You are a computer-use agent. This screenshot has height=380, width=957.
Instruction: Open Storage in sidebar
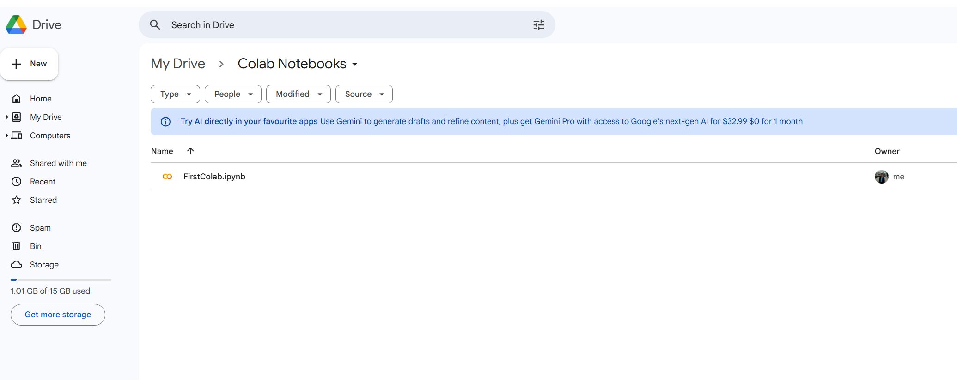coord(44,265)
